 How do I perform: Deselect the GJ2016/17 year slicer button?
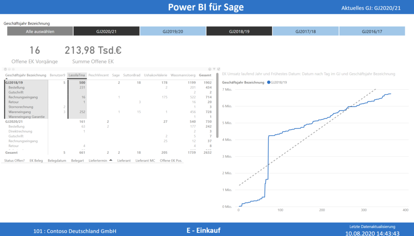point(372,31)
